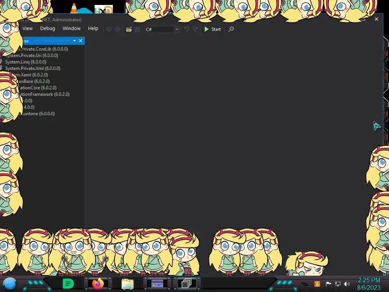The width and height of the screenshot is (389, 292).
Task: Click the Navigate Forward arrow in toolbar
Action: (x=118, y=29)
